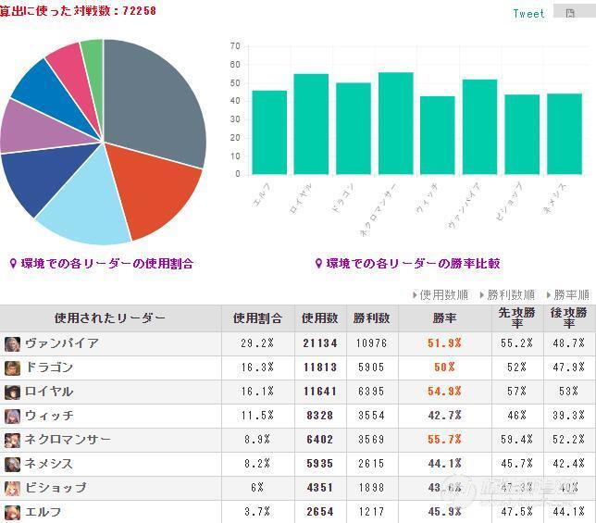The height and width of the screenshot is (523, 596).
Task: Open the 環境での各リーダーの使用割合 heading link
Action: [102, 263]
